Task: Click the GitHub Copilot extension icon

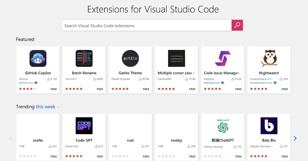Action: [x=38, y=58]
